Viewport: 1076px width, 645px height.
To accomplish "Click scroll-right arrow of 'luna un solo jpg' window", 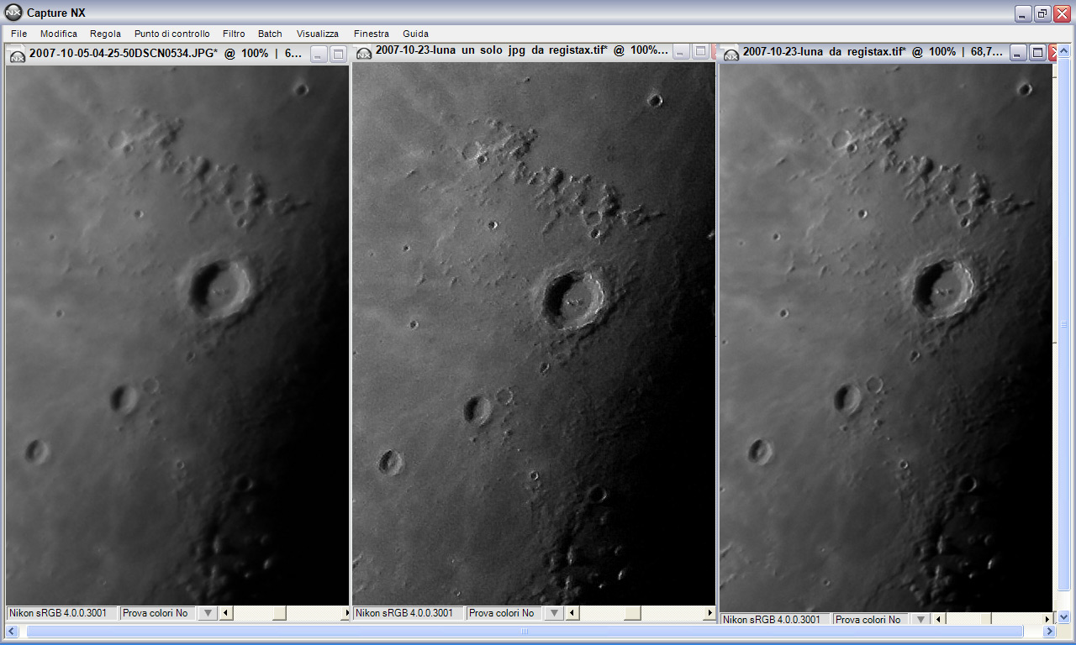I will [x=709, y=613].
